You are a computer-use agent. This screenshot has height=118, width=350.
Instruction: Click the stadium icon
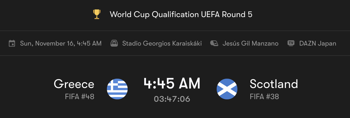(114, 43)
